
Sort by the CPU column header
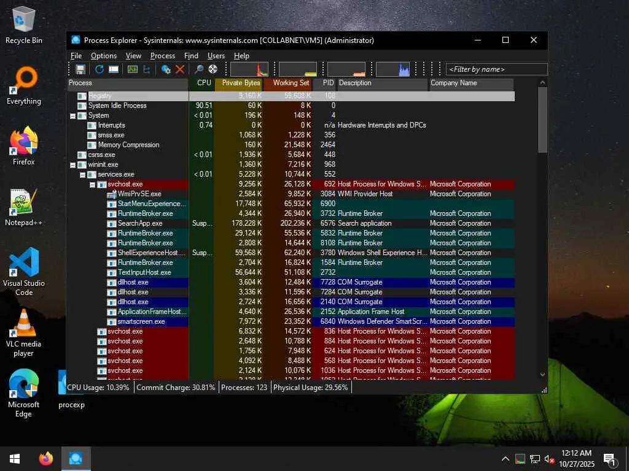coord(201,83)
